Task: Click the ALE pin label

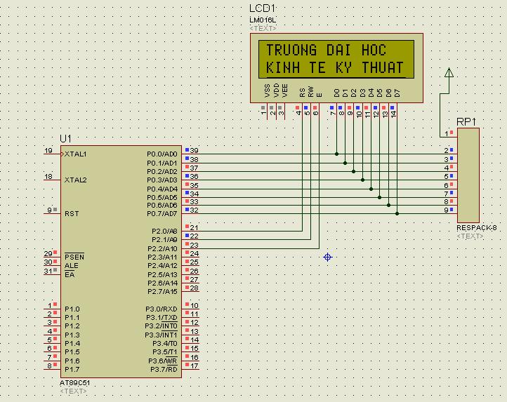Action: (72, 266)
